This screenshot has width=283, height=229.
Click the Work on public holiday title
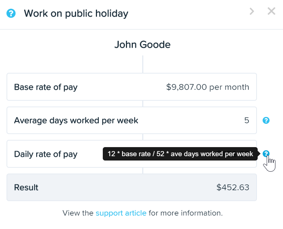tap(76, 13)
